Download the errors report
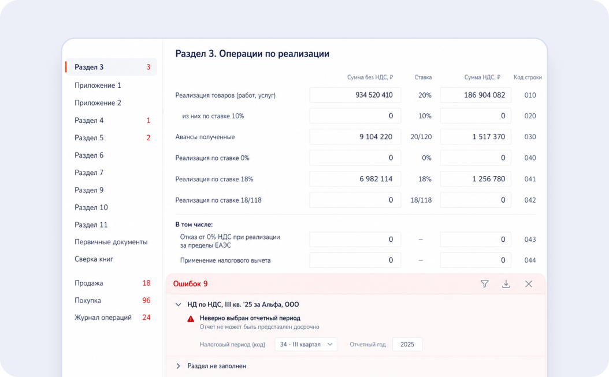 [506, 284]
